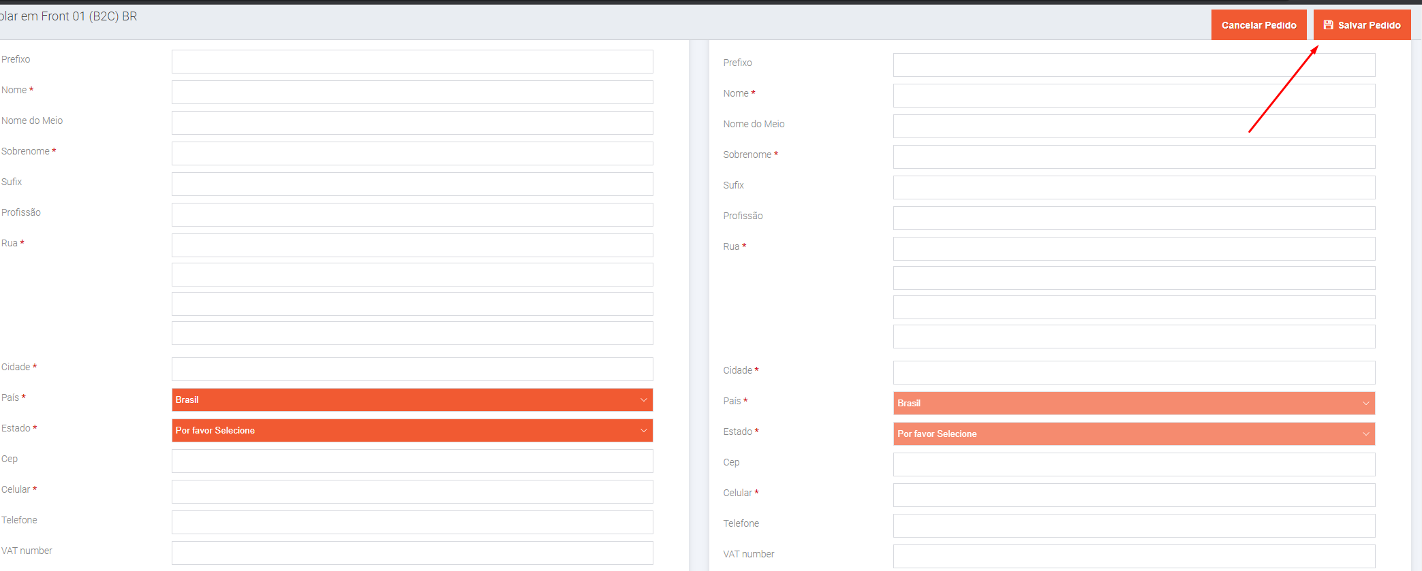Select the left Sufix input field
The image size is (1422, 571).
412,184
